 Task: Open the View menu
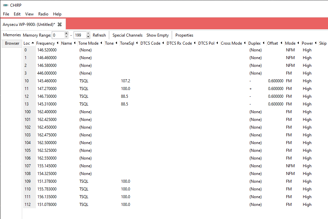(29, 14)
